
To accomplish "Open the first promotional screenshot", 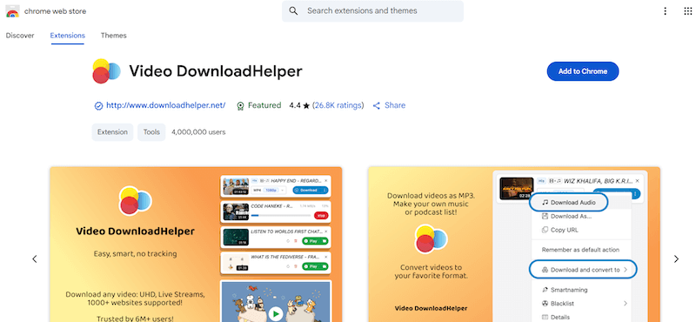I will tap(196, 245).
